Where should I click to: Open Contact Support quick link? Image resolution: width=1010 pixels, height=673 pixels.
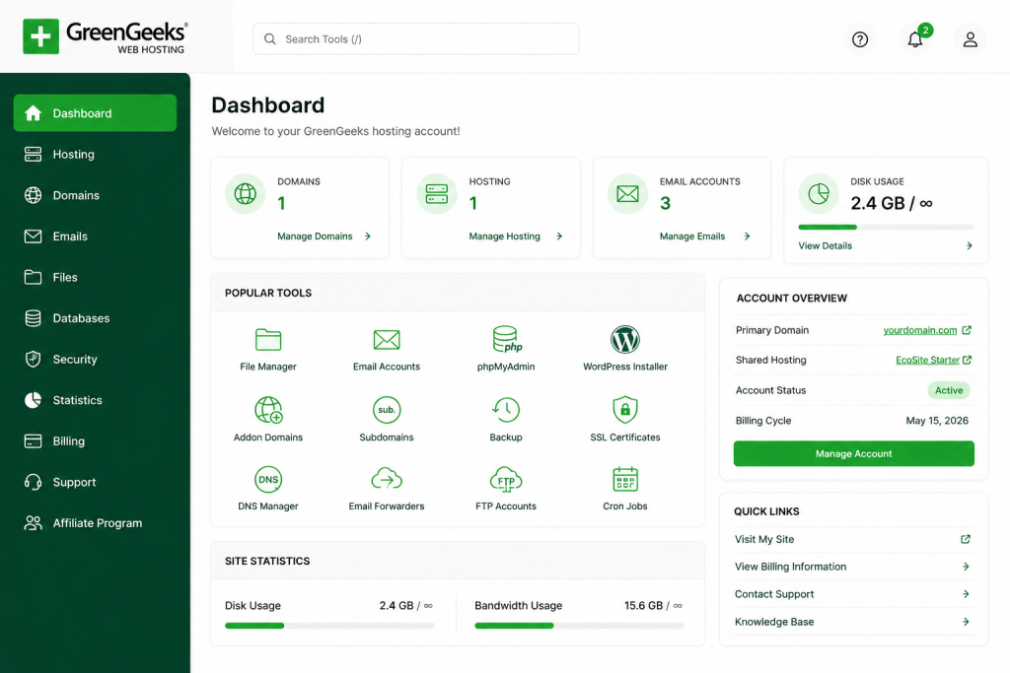[x=774, y=594]
